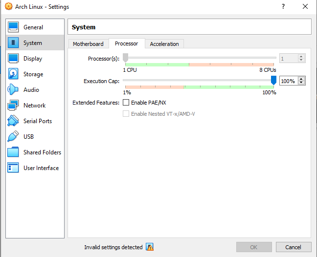Click the Storage disk icon in the sidebar
Screen dimensions: 317x257
coord(13,74)
